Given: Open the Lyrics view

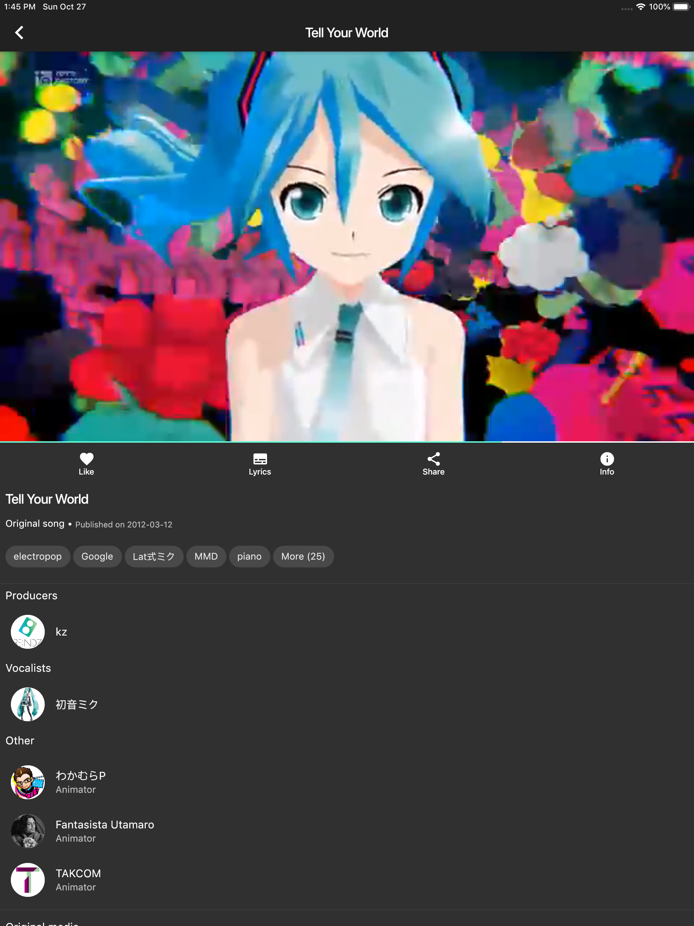Looking at the screenshot, I should [x=260, y=464].
